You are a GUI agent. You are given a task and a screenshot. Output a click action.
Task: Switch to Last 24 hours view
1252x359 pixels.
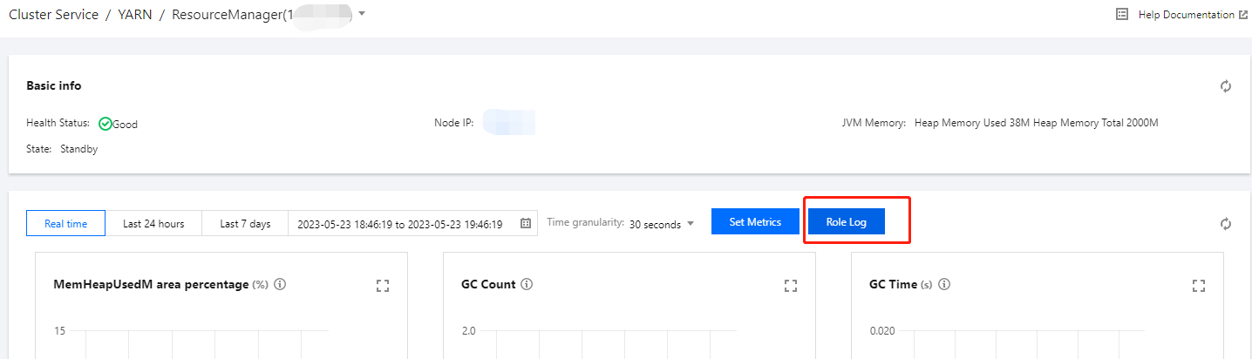[153, 224]
